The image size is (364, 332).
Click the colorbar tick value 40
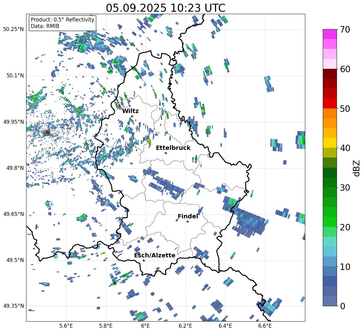click(x=345, y=148)
